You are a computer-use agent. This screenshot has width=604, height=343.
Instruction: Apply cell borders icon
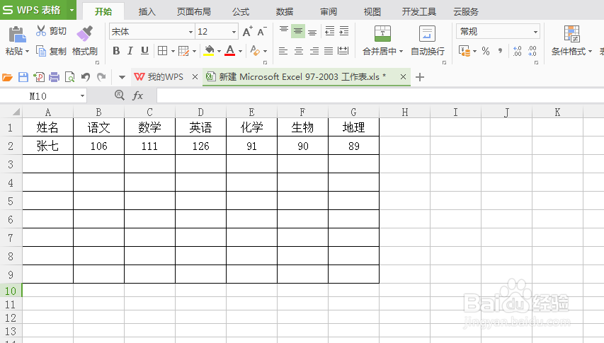163,51
